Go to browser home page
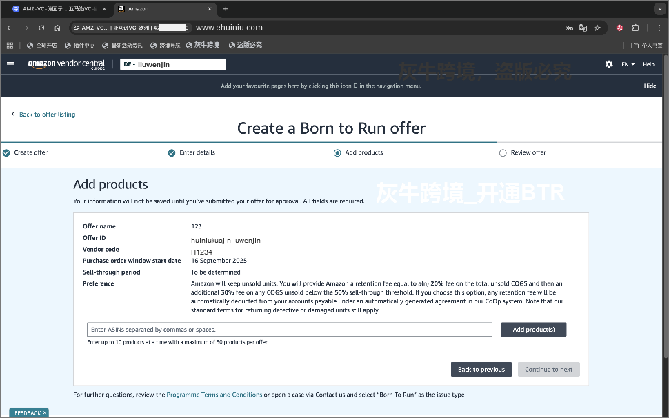669x418 pixels. pyautogui.click(x=57, y=28)
